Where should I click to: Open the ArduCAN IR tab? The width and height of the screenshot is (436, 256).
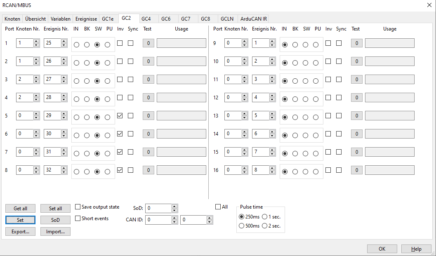[x=254, y=19]
